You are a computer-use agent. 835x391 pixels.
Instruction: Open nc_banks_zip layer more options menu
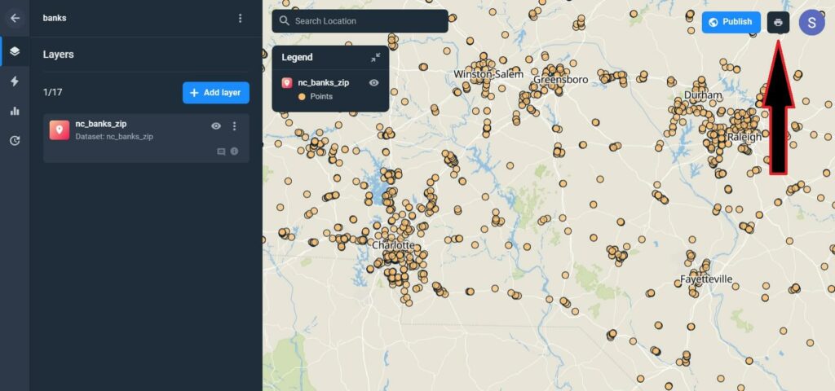coord(234,126)
